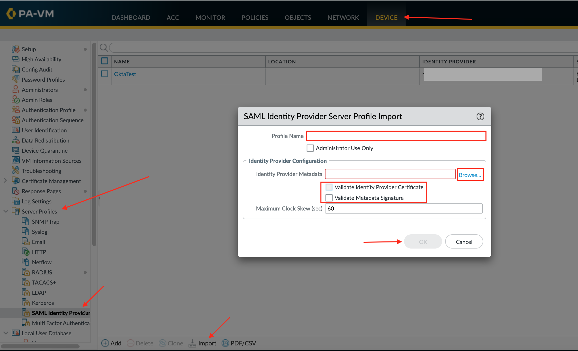The height and width of the screenshot is (351, 578).
Task: Click the sidebar horizontal scrollbar
Action: 41,346
